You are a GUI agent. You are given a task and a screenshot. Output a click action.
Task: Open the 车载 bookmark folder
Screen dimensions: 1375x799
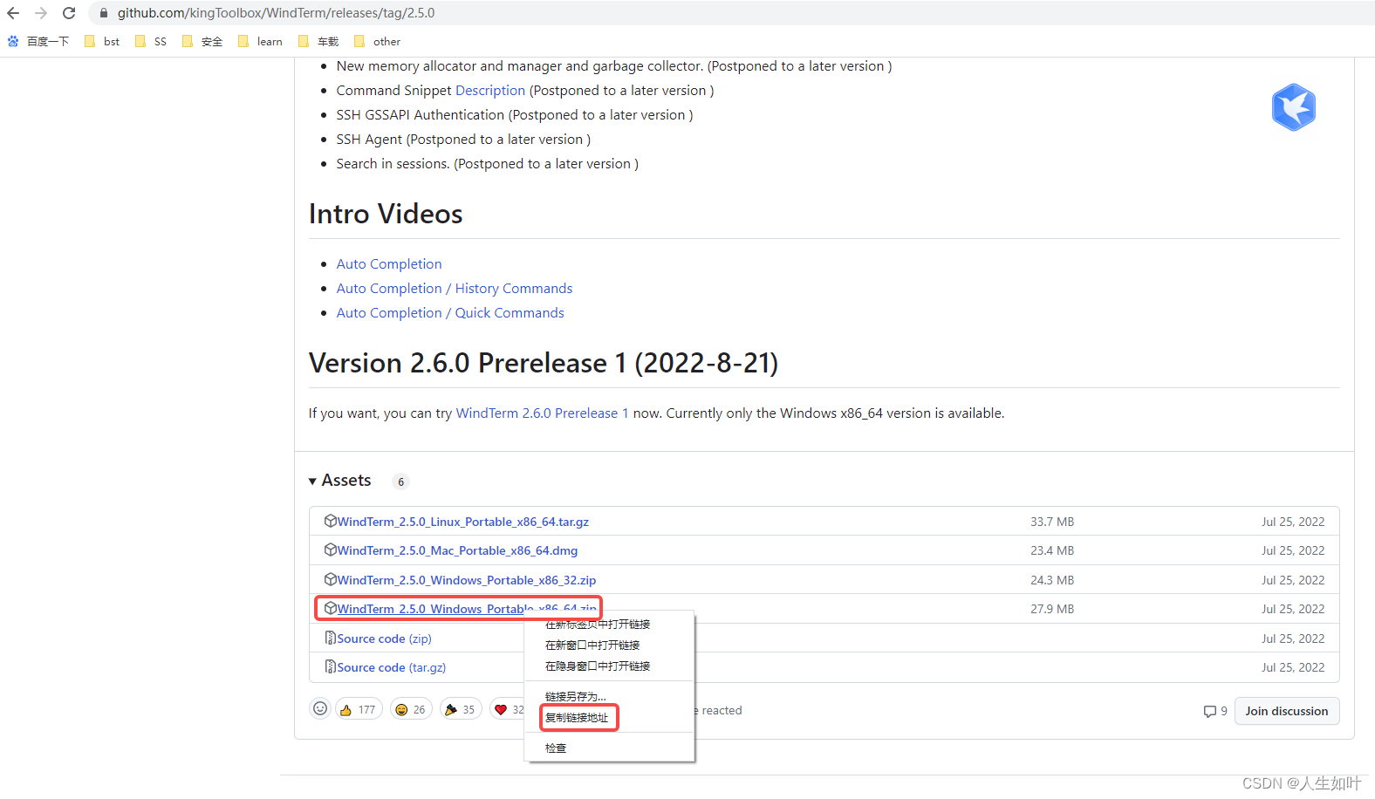pos(318,41)
